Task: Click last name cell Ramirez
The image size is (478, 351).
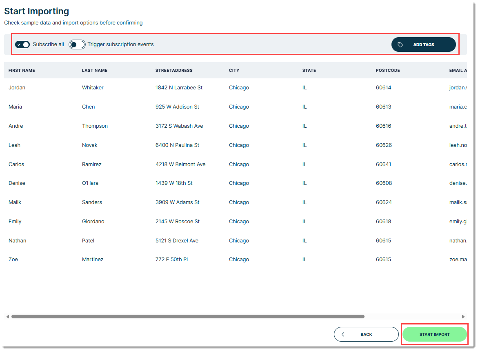Action: point(92,164)
